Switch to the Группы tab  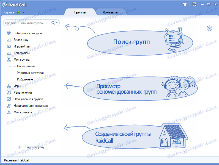coord(80,12)
